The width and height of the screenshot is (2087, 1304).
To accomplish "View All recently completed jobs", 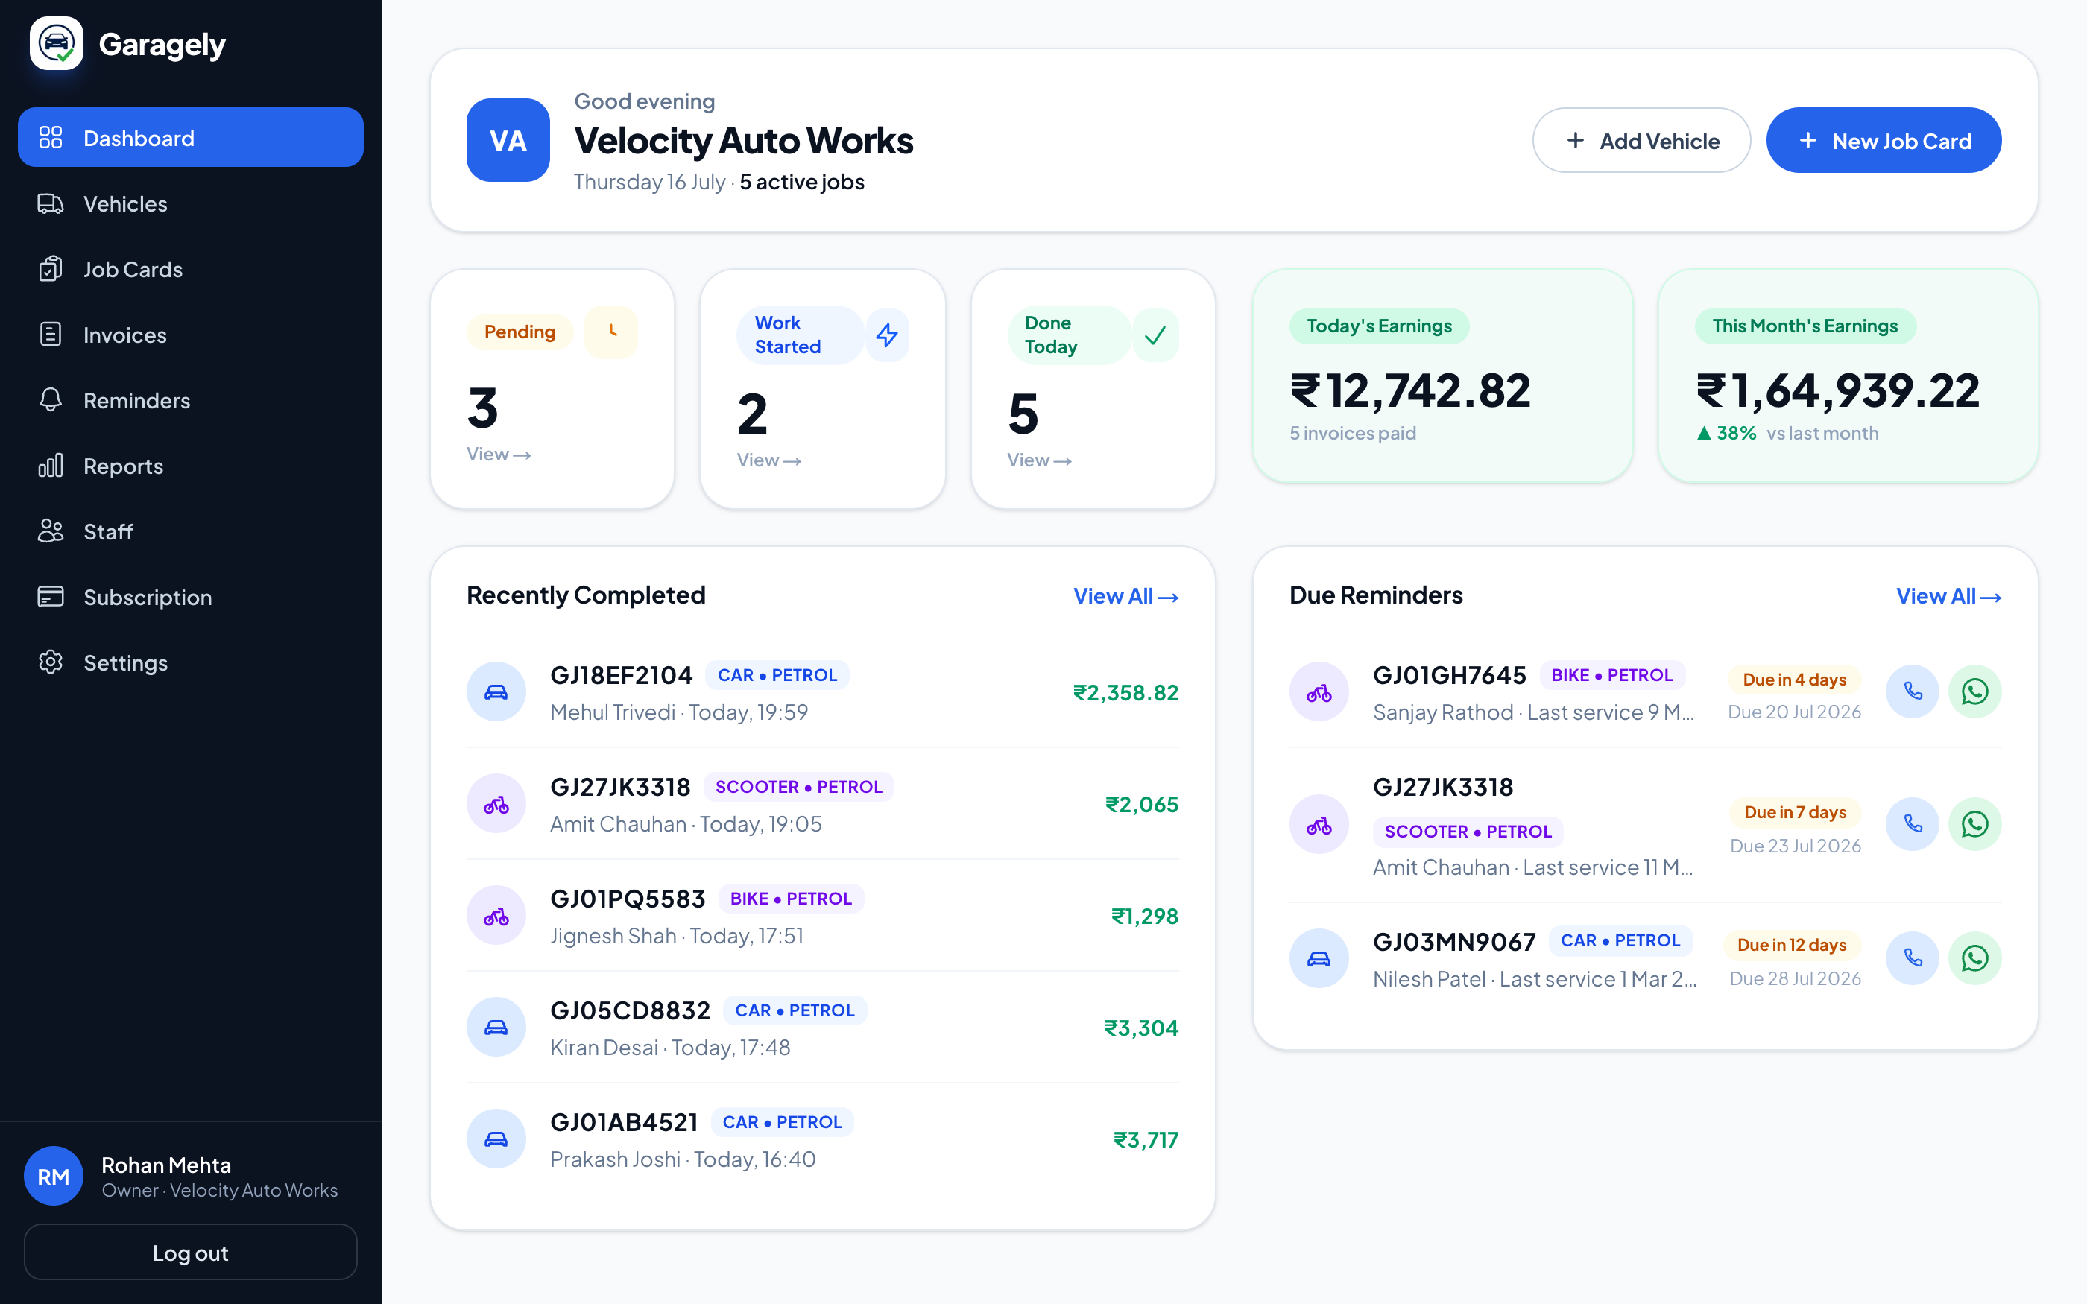I will (x=1125, y=596).
